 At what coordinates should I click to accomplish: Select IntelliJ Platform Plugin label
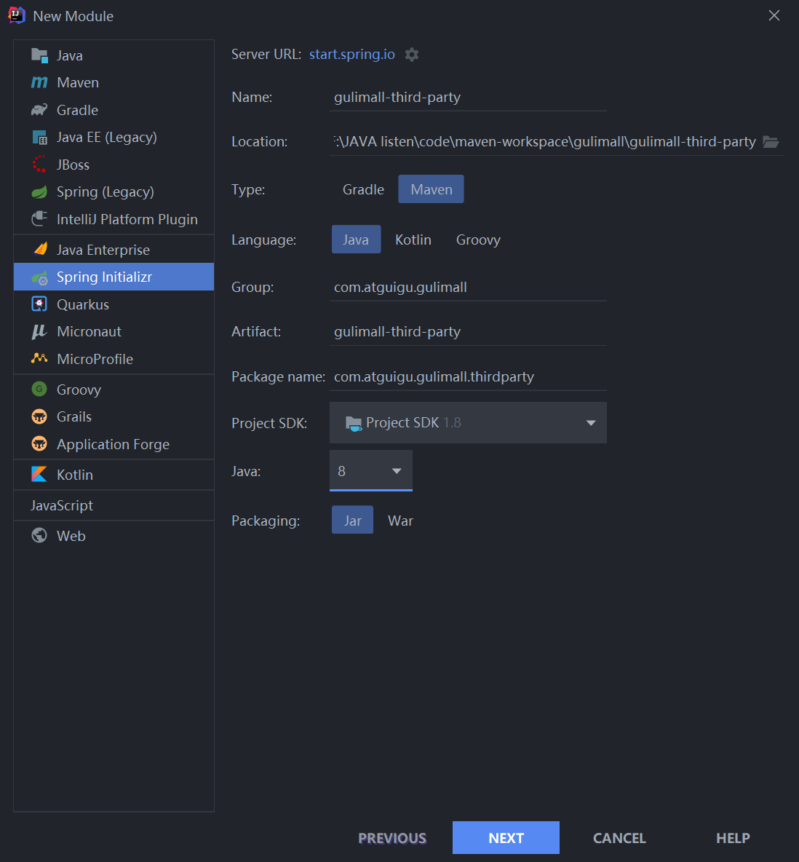click(x=127, y=219)
